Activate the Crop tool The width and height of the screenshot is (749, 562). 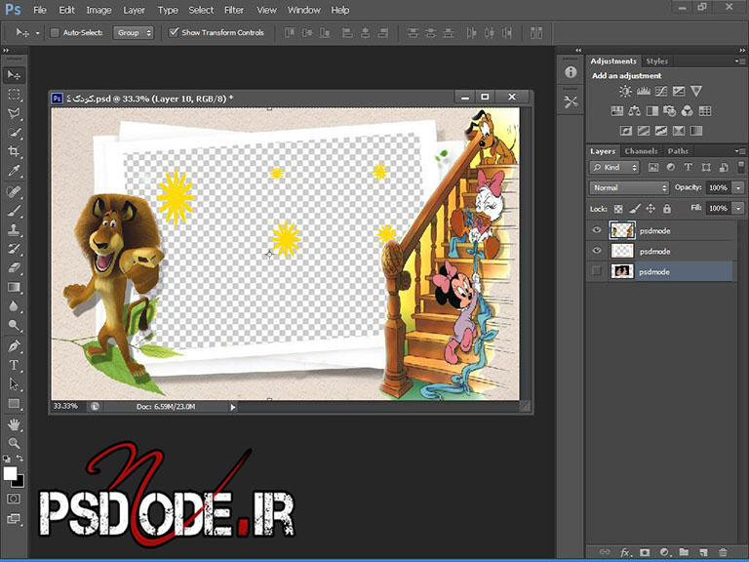[14, 152]
